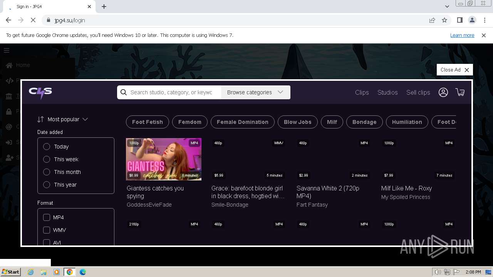The width and height of the screenshot is (493, 277).
Task: Check the AVI format checkbox
Action: coord(47,242)
